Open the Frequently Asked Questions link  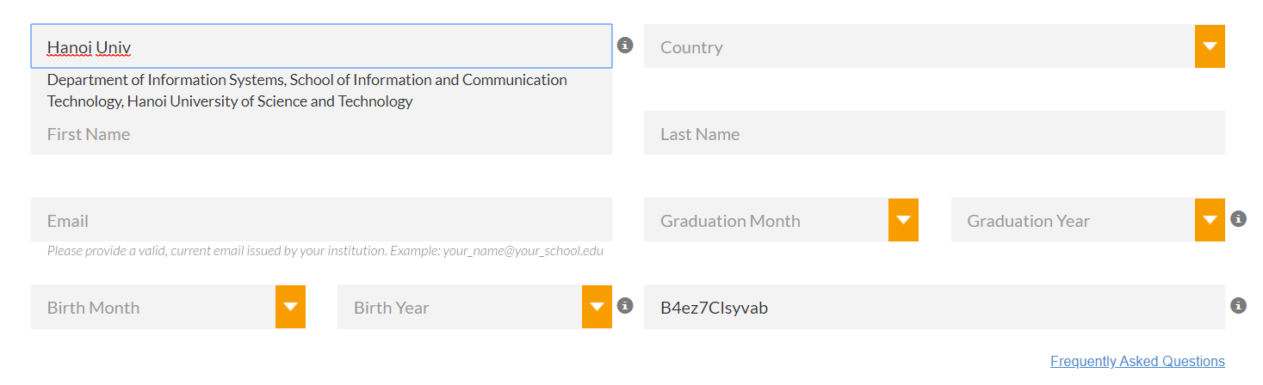point(1136,361)
